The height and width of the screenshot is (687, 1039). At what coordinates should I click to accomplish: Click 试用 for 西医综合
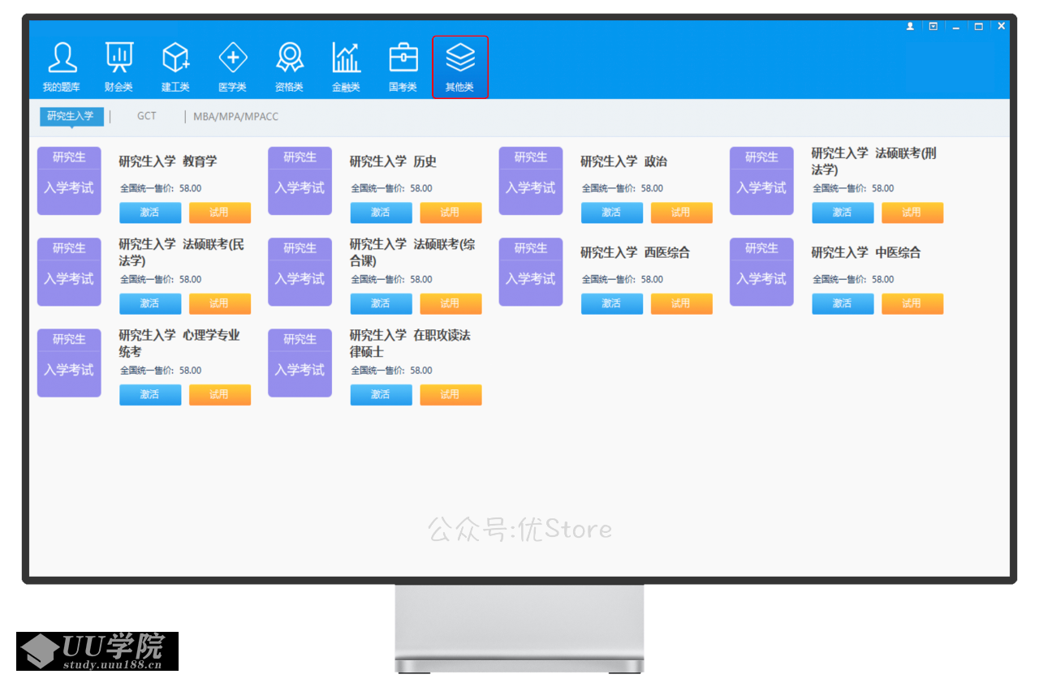pos(681,303)
